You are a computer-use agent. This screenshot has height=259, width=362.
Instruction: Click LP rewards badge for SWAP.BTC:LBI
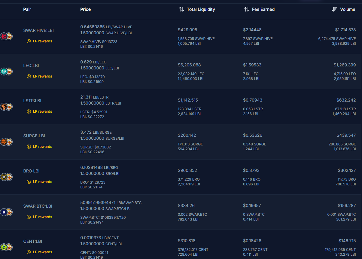pos(42,217)
